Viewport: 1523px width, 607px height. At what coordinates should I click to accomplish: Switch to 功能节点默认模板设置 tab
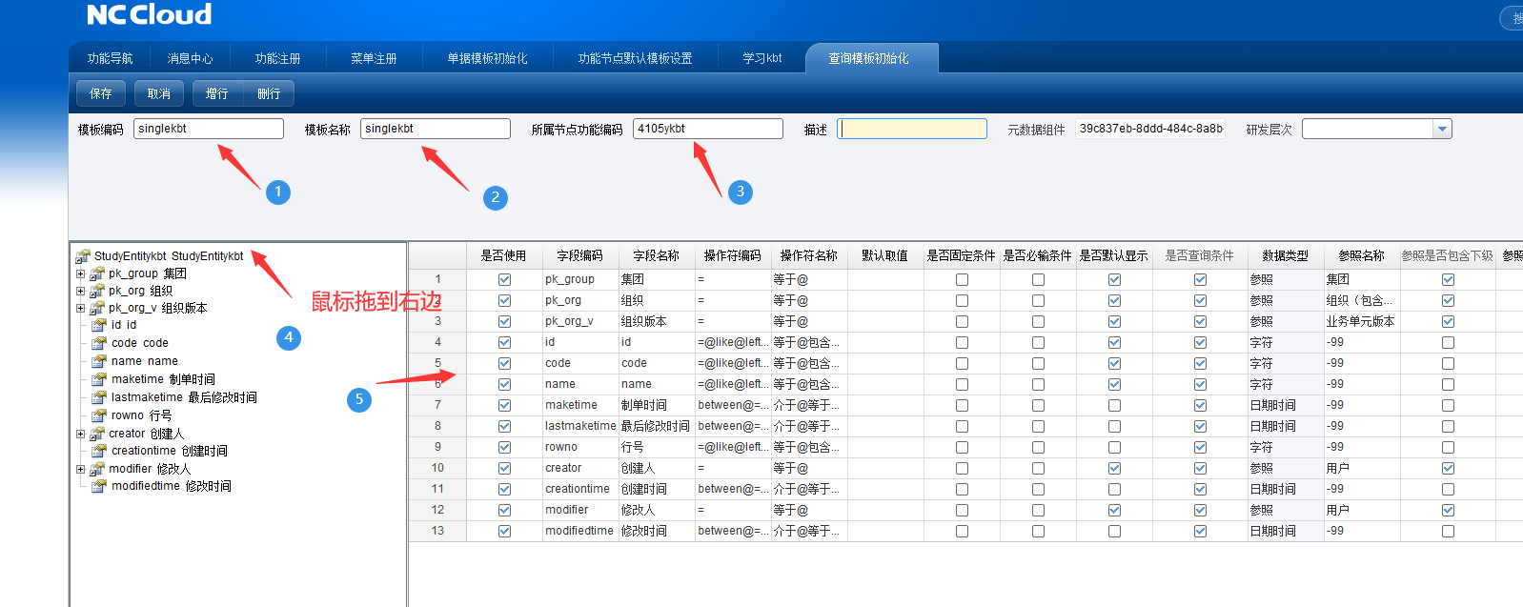tap(635, 58)
